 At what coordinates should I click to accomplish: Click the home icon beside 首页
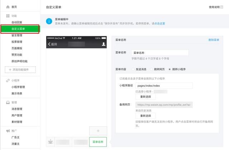pos(8,7)
